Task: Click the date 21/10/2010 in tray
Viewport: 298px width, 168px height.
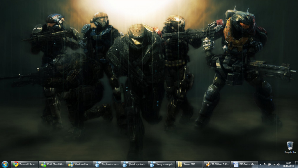Action: coord(288,166)
